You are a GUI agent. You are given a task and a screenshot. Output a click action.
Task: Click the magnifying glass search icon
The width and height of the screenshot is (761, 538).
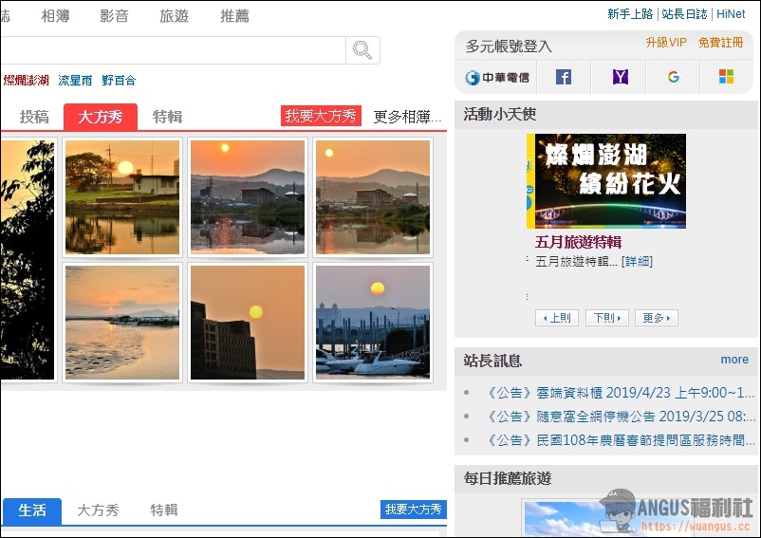click(x=362, y=50)
